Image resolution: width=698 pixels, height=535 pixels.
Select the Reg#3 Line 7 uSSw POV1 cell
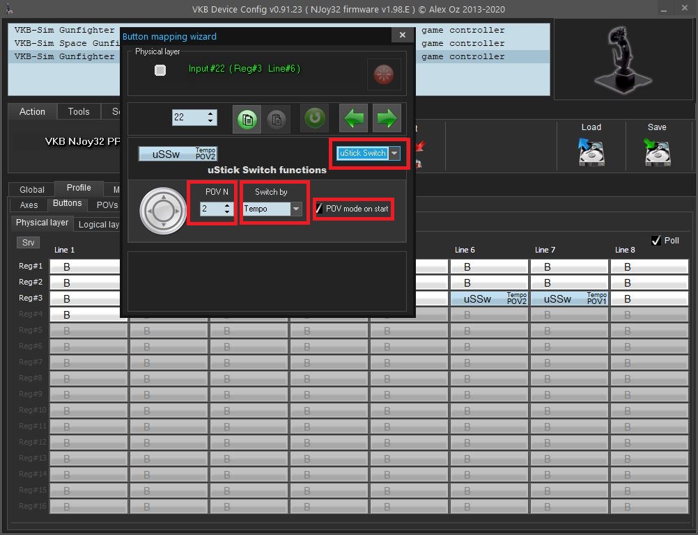568,298
